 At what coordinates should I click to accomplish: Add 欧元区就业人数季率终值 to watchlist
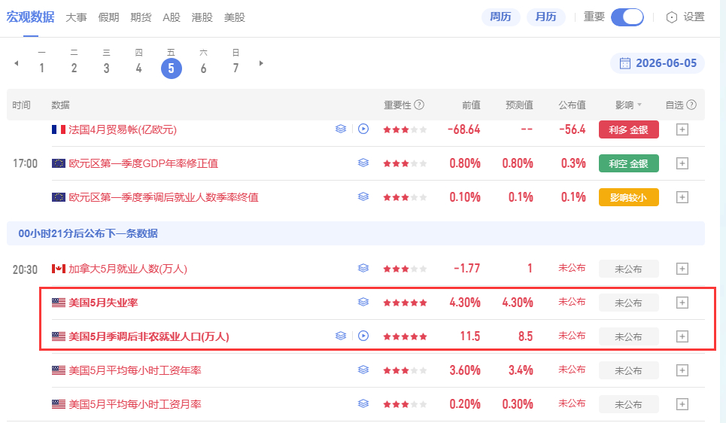click(x=682, y=197)
